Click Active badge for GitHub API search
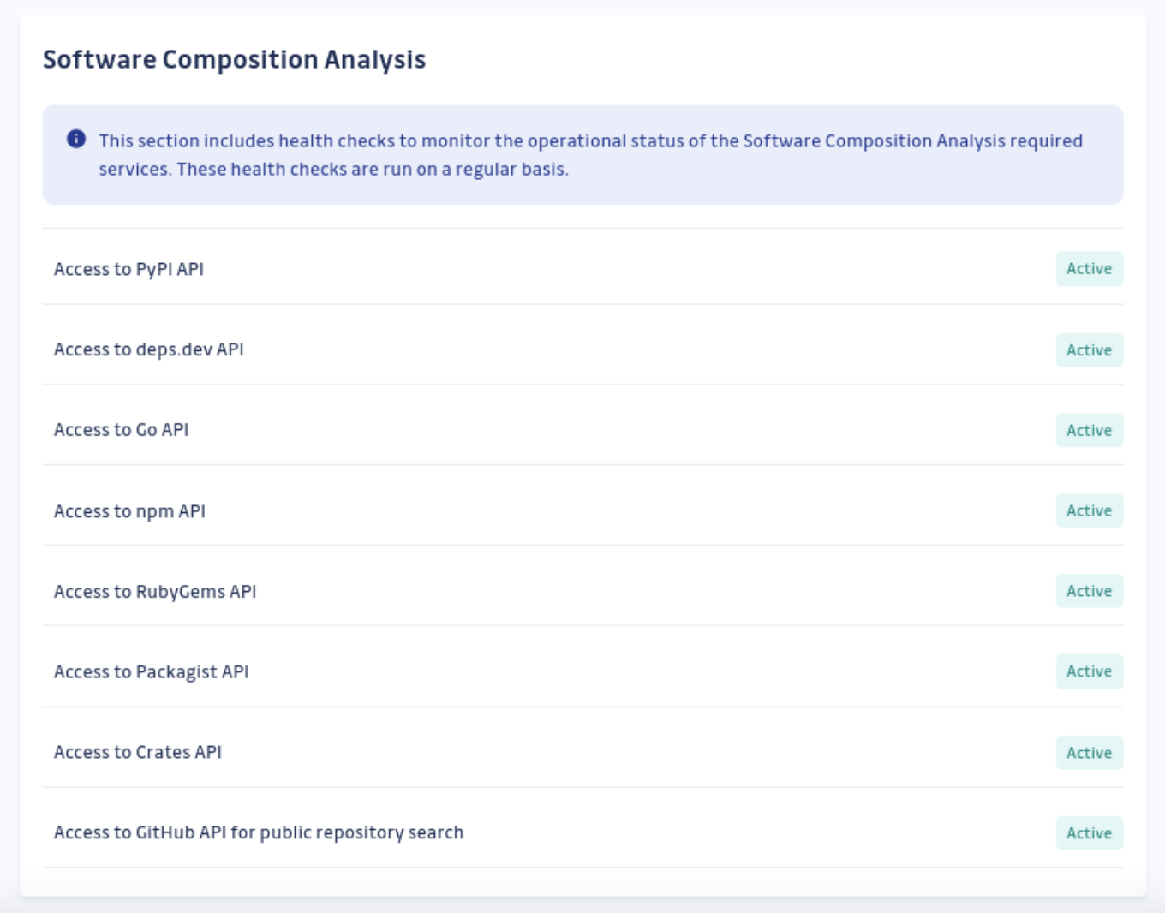1165x913 pixels. coord(1089,833)
